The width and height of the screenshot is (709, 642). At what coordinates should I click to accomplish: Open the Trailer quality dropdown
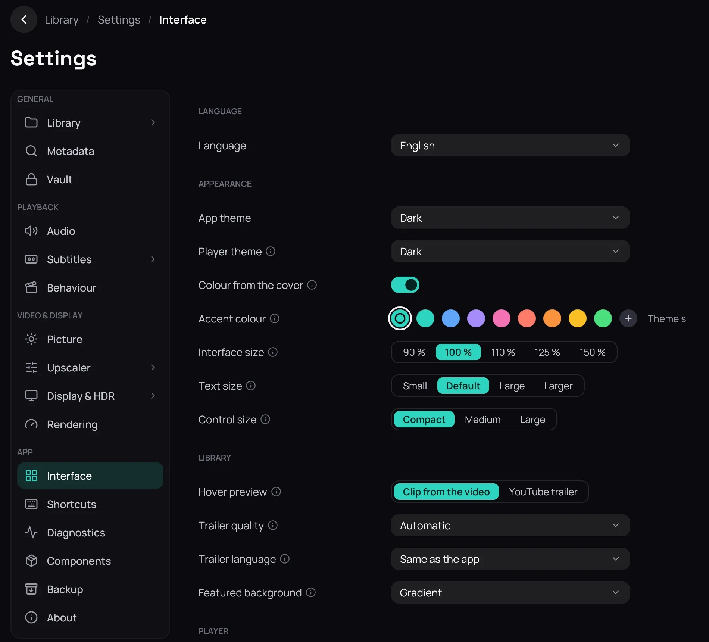click(510, 525)
